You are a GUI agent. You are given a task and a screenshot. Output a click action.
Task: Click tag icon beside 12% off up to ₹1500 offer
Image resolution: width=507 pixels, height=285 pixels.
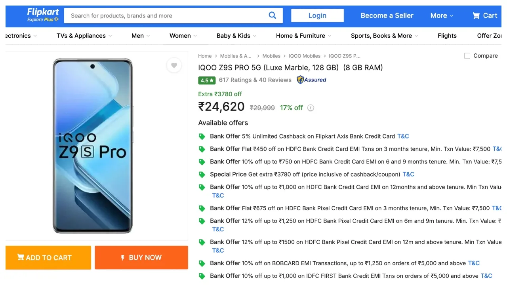202,242
